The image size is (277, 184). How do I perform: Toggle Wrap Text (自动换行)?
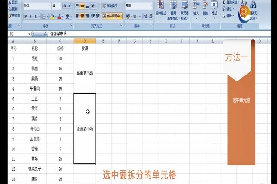pos(110,6)
